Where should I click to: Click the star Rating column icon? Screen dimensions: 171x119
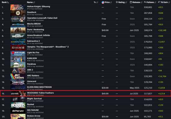point(117,2)
